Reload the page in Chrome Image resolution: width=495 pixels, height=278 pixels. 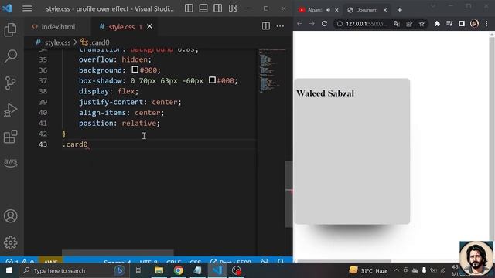click(324, 24)
